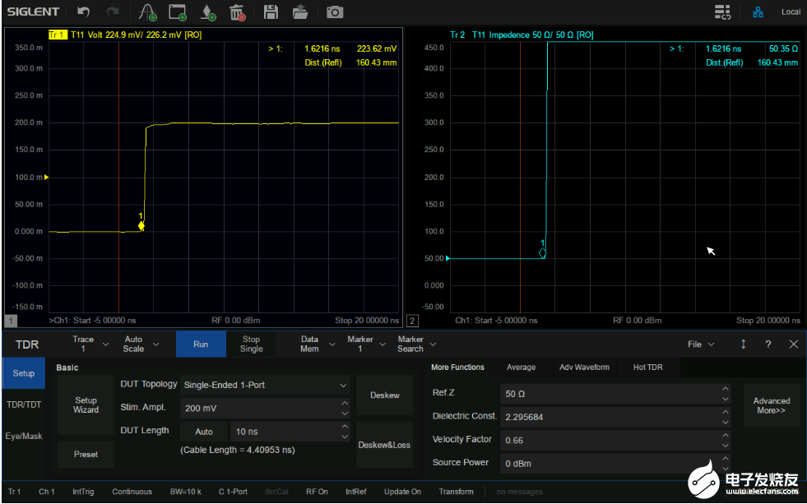Open help with the question mark icon

768,344
